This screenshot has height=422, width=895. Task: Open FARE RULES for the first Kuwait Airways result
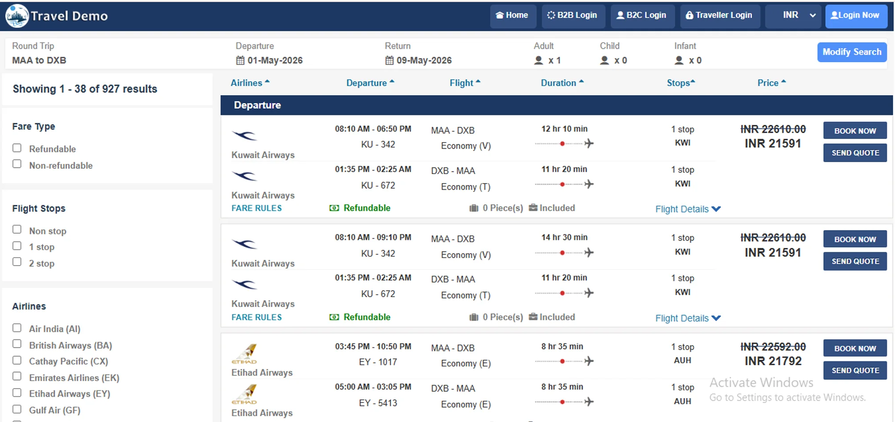pyautogui.click(x=256, y=207)
